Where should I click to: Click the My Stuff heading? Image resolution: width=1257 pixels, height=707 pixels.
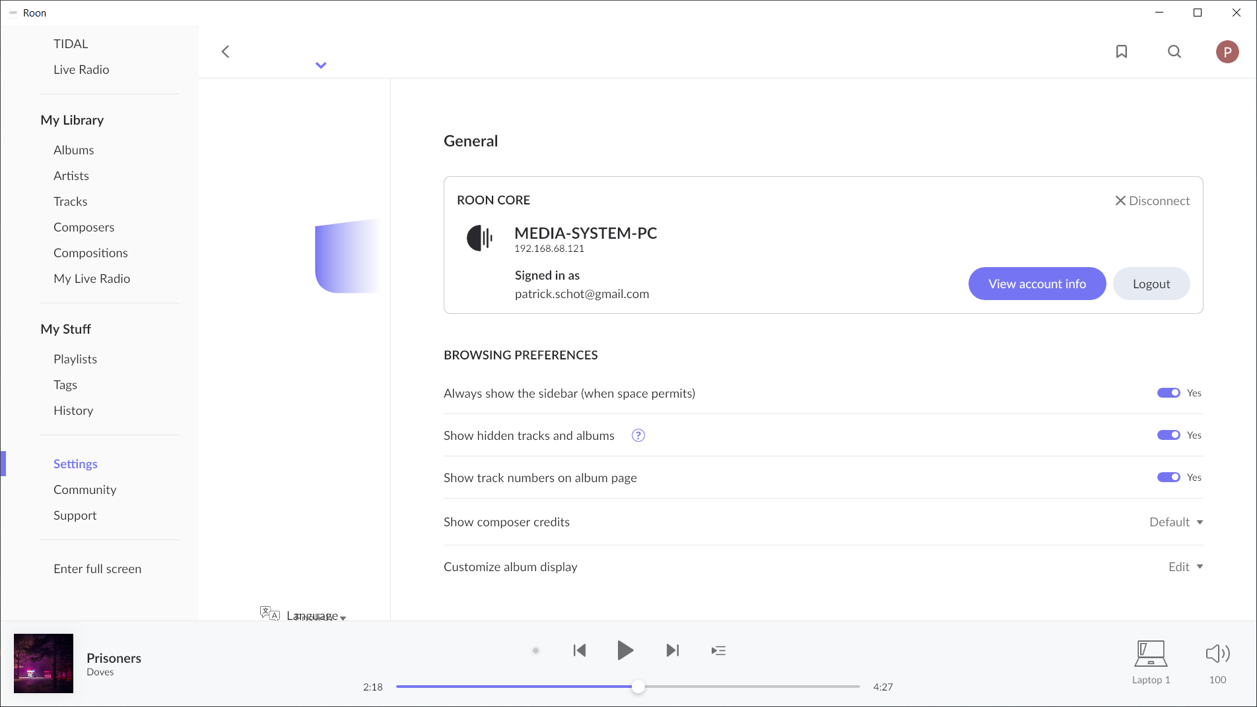coord(65,329)
